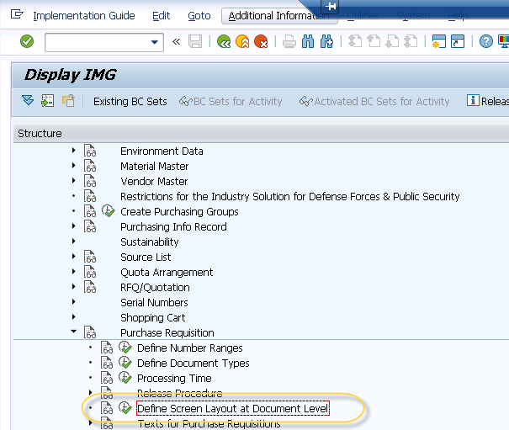
Task: Execute the Define Number Ranges activity
Action: click(125, 348)
